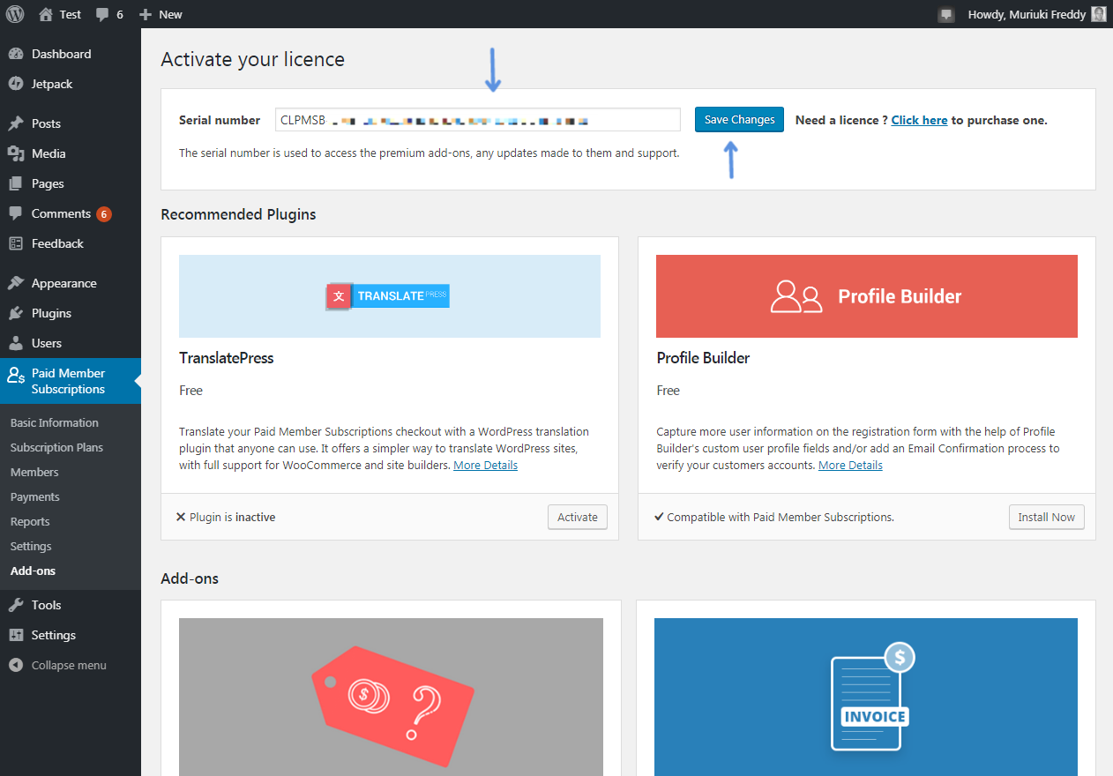Click the discount tag add-on image
The image size is (1113, 776).
[391, 697]
